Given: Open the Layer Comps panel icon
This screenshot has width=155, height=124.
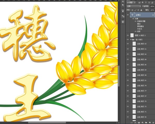Looking at the screenshot, I should (x=123, y=21).
